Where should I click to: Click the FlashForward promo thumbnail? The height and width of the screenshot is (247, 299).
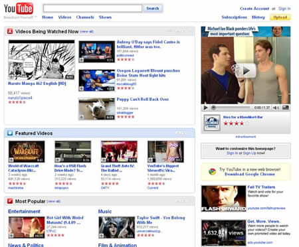pyautogui.click(x=223, y=199)
